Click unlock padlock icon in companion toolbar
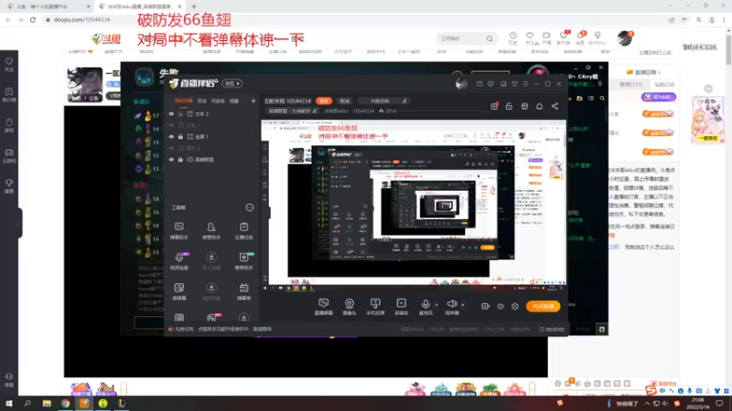 click(x=509, y=106)
